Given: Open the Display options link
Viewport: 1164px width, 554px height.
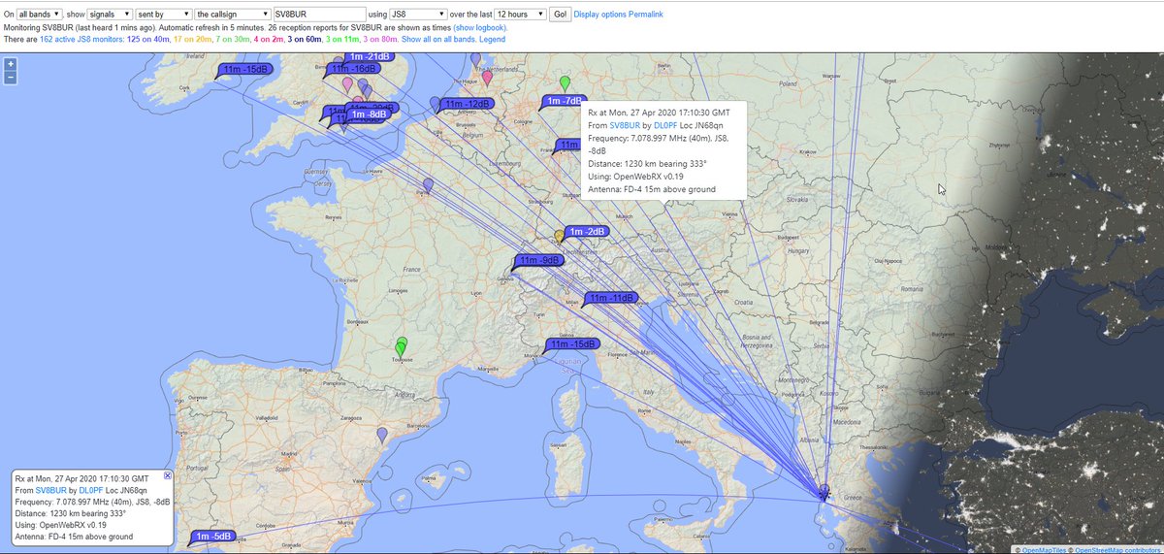Looking at the screenshot, I should [600, 16].
